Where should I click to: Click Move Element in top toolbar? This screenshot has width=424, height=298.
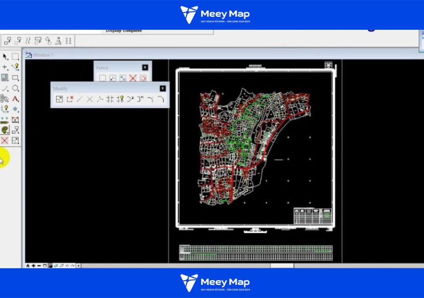point(18,41)
